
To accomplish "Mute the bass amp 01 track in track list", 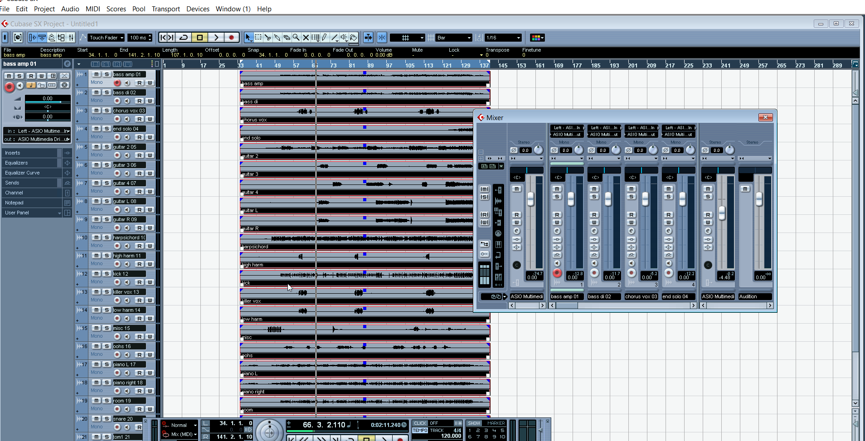I will tap(96, 74).
